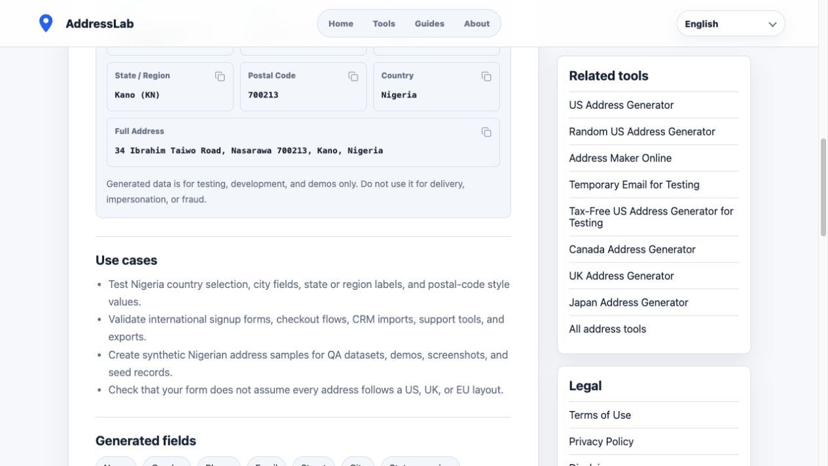Open All address tools link
Screen dimensions: 828x466
607,329
